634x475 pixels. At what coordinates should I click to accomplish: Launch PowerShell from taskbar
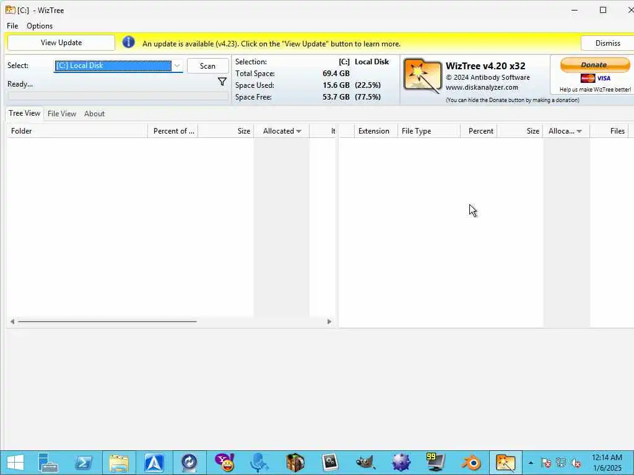84,463
